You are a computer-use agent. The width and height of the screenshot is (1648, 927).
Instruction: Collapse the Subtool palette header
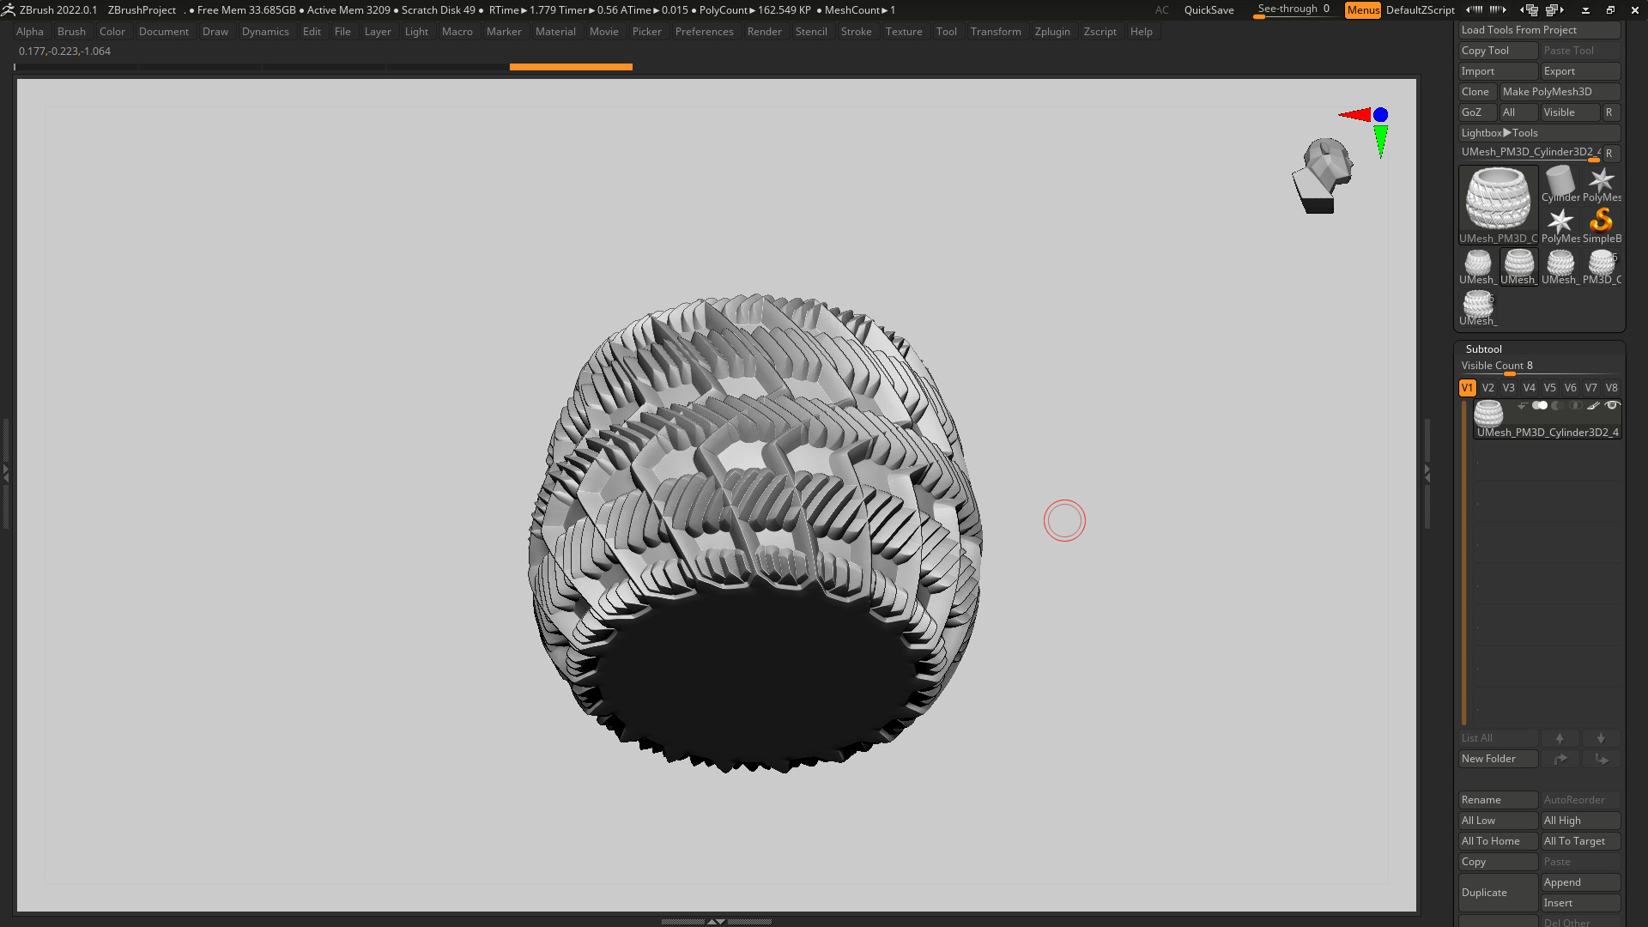click(1483, 349)
